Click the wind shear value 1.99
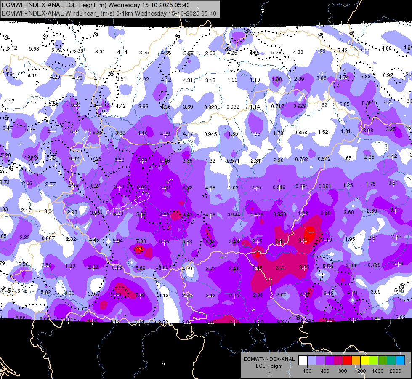 click(233, 80)
